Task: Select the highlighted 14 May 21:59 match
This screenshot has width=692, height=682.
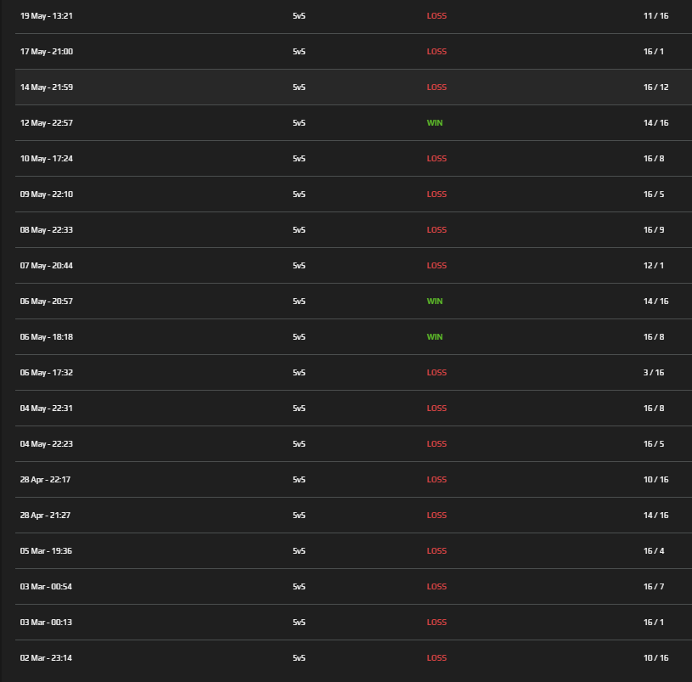Action: [x=47, y=87]
